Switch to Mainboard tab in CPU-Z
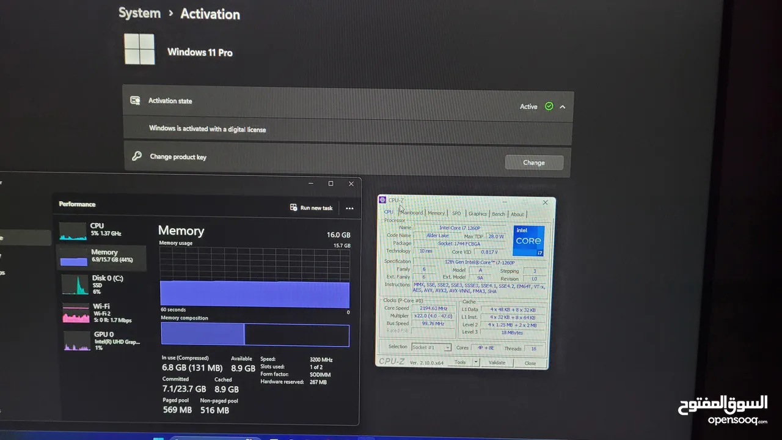 412,213
